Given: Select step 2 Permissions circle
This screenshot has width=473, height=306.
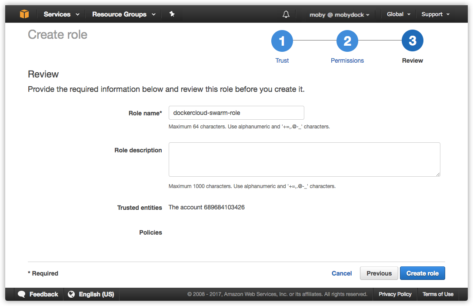Looking at the screenshot, I should tap(347, 40).
